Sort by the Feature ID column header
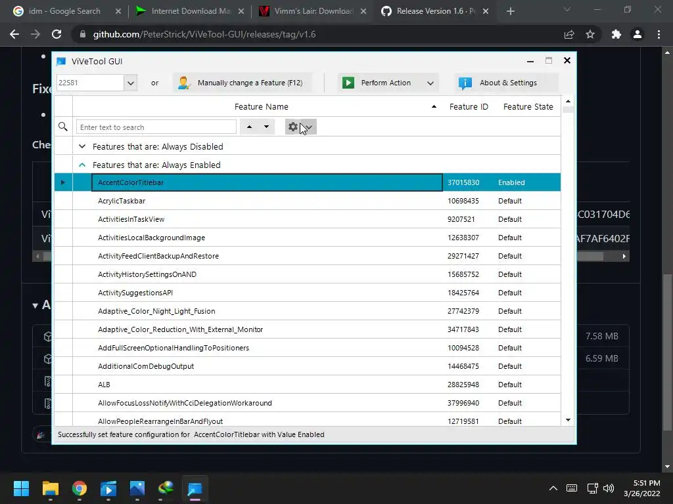Viewport: 673px width, 504px height. click(x=469, y=107)
